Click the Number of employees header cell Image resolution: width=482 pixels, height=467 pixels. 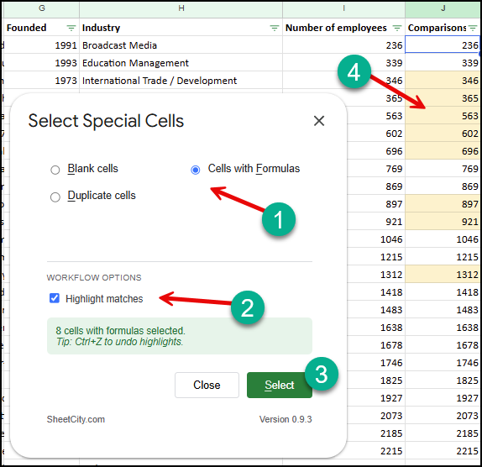click(x=343, y=28)
